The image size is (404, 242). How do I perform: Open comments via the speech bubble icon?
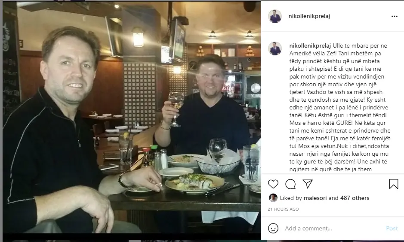pyautogui.click(x=290, y=184)
